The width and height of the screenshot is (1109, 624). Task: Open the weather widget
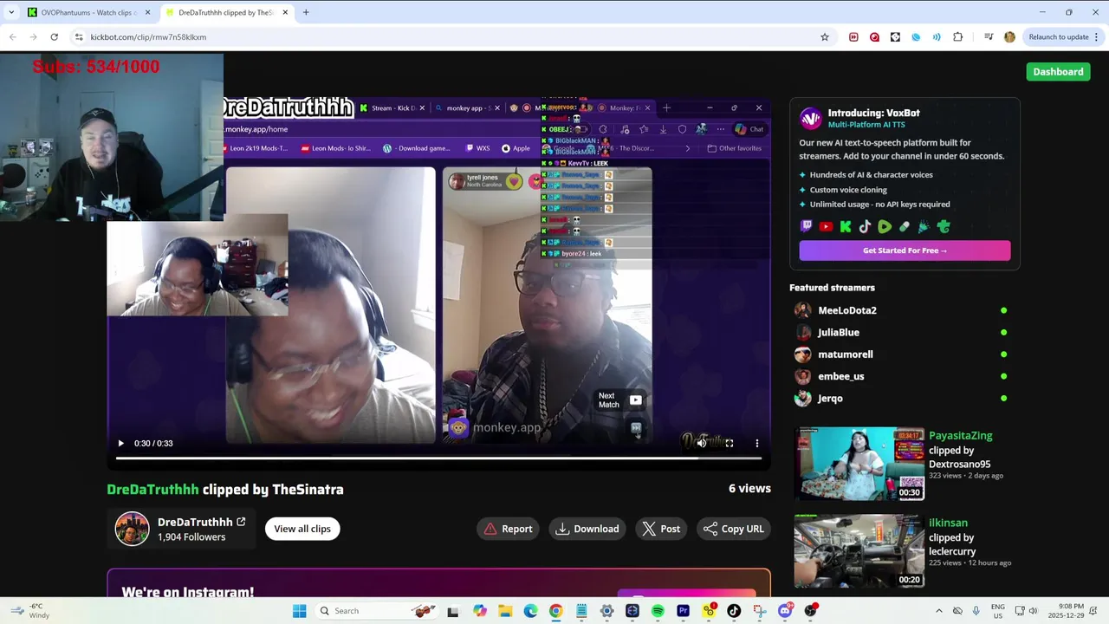click(29, 611)
